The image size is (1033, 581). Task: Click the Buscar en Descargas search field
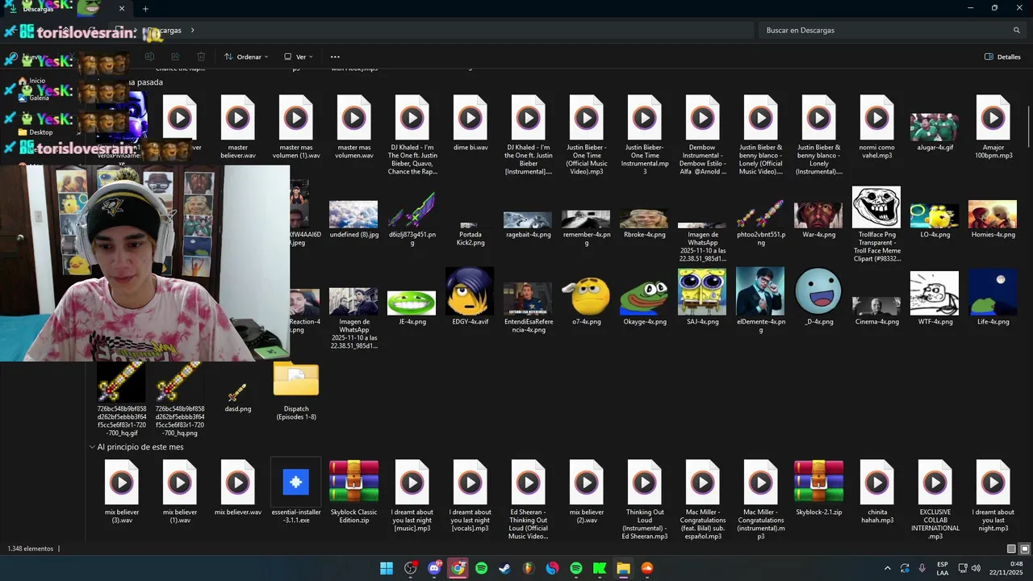pos(892,30)
